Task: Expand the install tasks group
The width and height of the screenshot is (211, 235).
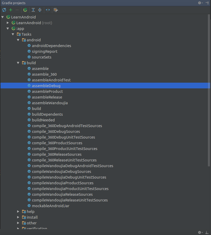Action: pos(18,217)
